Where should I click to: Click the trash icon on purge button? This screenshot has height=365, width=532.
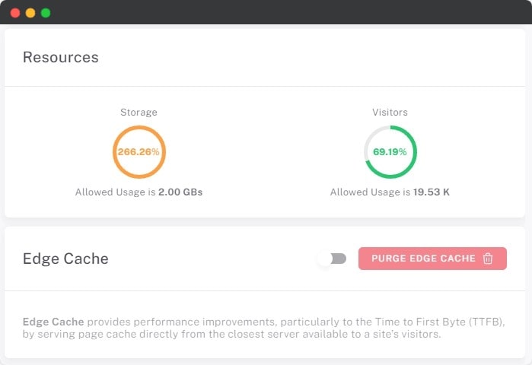pyautogui.click(x=488, y=259)
